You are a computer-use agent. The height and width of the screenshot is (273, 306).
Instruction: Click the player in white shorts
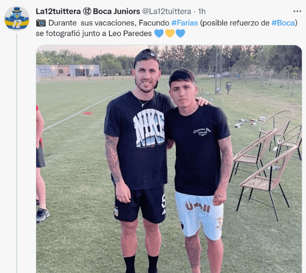point(201,170)
